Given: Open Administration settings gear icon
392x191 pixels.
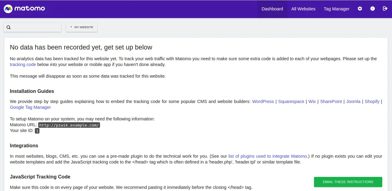Looking at the screenshot, I should (x=360, y=9).
